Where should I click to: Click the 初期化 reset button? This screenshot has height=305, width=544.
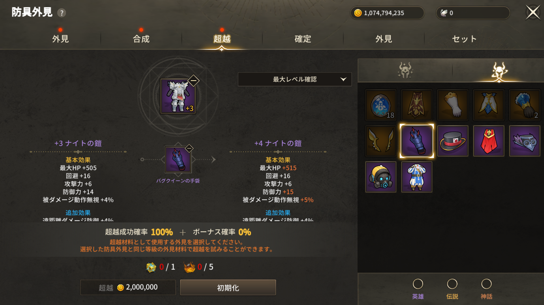[228, 288]
